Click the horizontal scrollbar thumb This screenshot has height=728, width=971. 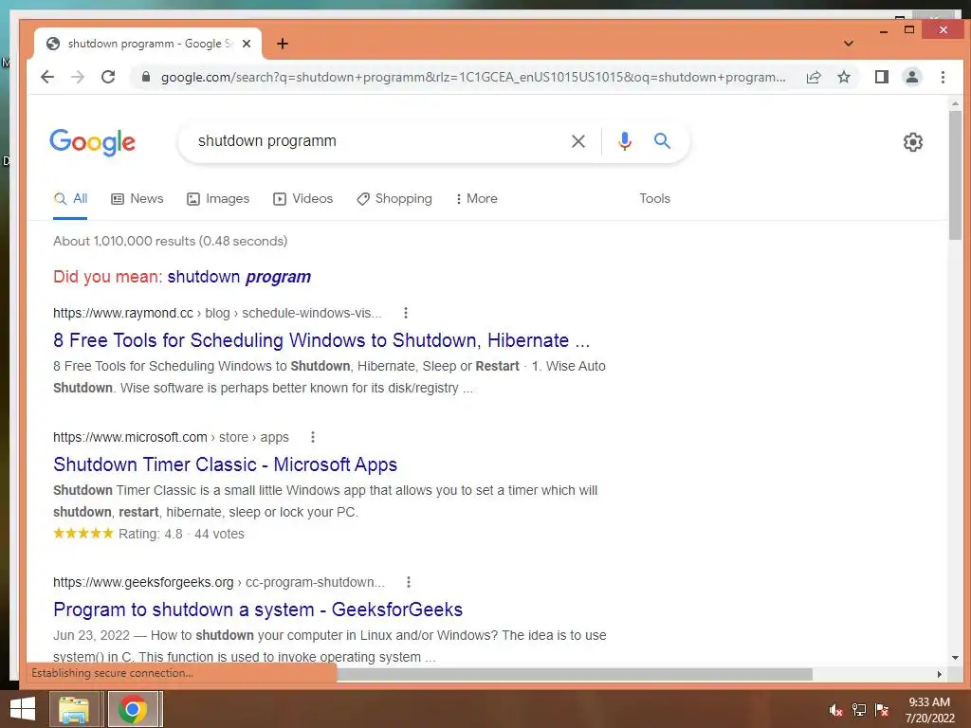point(575,674)
